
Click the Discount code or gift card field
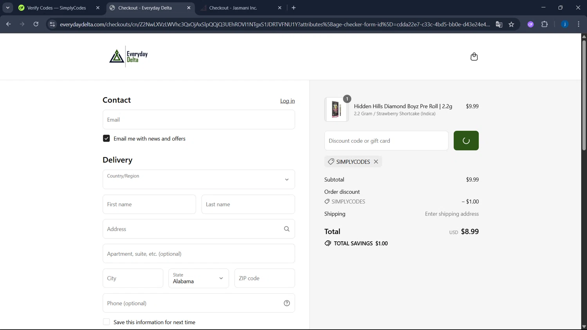tap(386, 141)
